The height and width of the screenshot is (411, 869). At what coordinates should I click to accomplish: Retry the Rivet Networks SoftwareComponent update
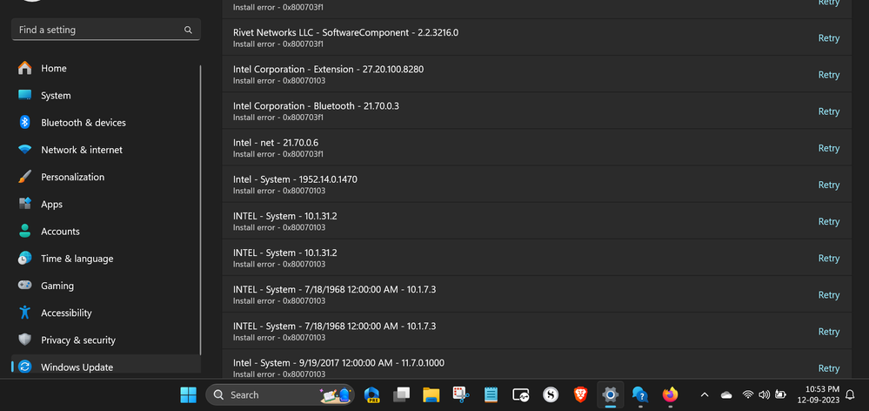[828, 38]
